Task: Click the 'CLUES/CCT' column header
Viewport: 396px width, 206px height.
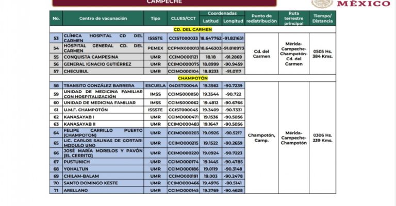Action: pyautogui.click(x=184, y=19)
